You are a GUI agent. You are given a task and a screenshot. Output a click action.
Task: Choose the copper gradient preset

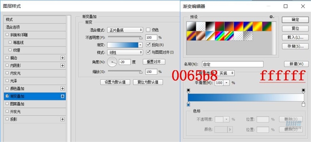[201, 36]
